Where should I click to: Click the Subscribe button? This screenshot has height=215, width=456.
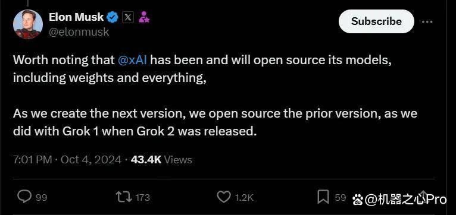point(376,21)
